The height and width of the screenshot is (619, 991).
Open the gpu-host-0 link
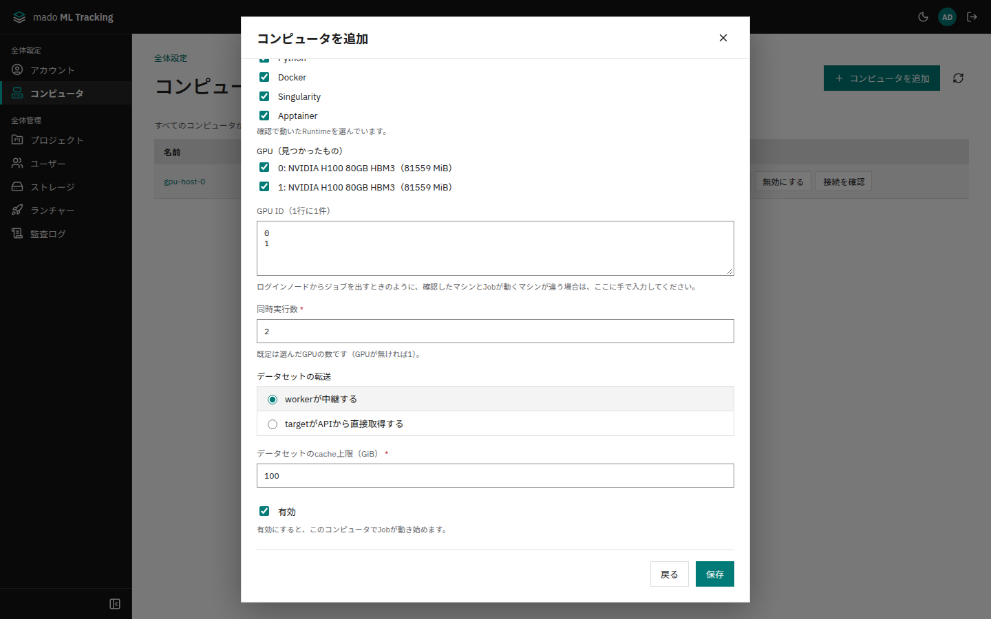(x=184, y=182)
